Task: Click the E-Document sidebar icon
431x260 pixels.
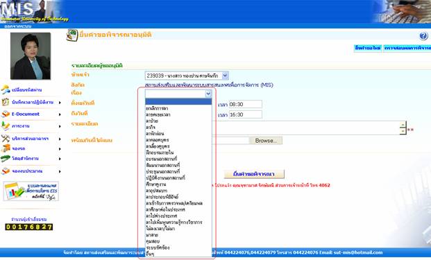Action: [x=6, y=114]
